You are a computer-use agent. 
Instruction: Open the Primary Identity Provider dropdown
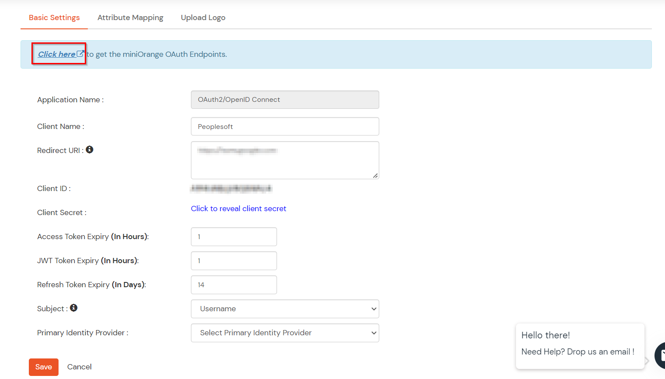click(x=284, y=333)
